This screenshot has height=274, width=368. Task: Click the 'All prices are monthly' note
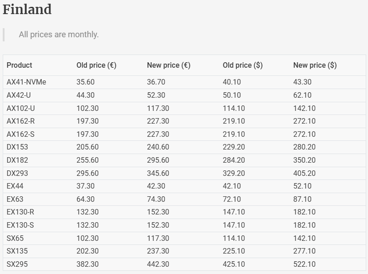(x=59, y=35)
